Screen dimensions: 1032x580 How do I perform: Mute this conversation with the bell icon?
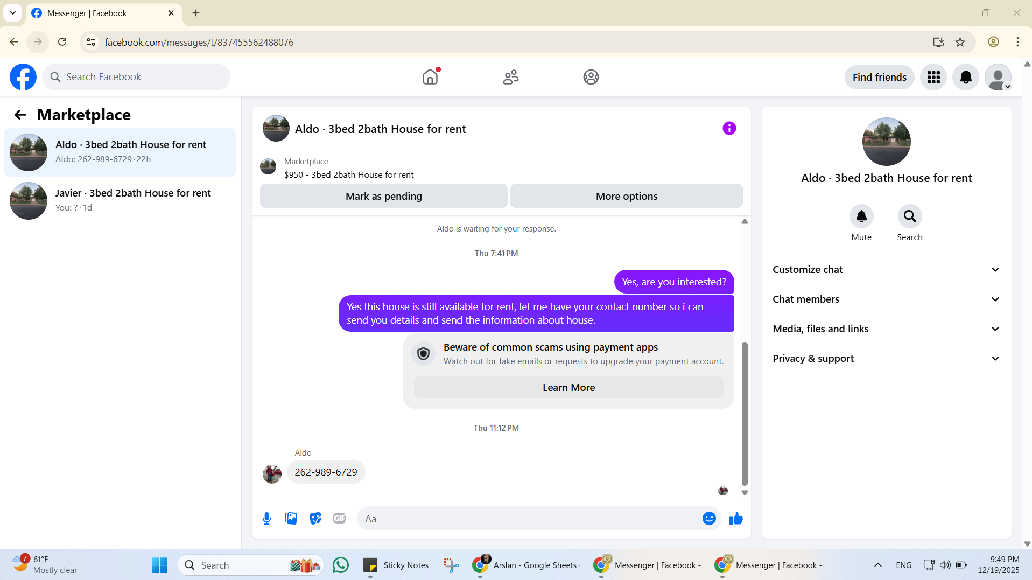pos(861,216)
